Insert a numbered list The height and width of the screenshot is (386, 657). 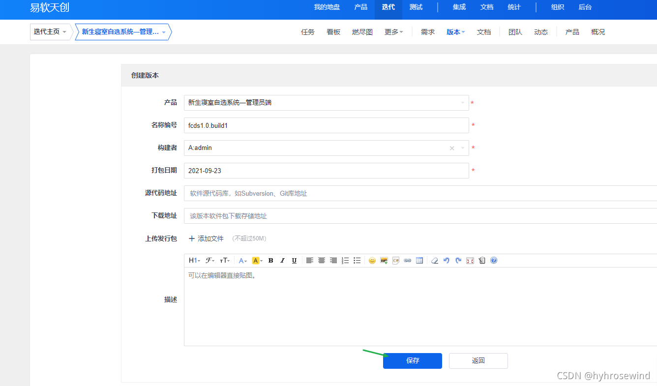point(345,261)
